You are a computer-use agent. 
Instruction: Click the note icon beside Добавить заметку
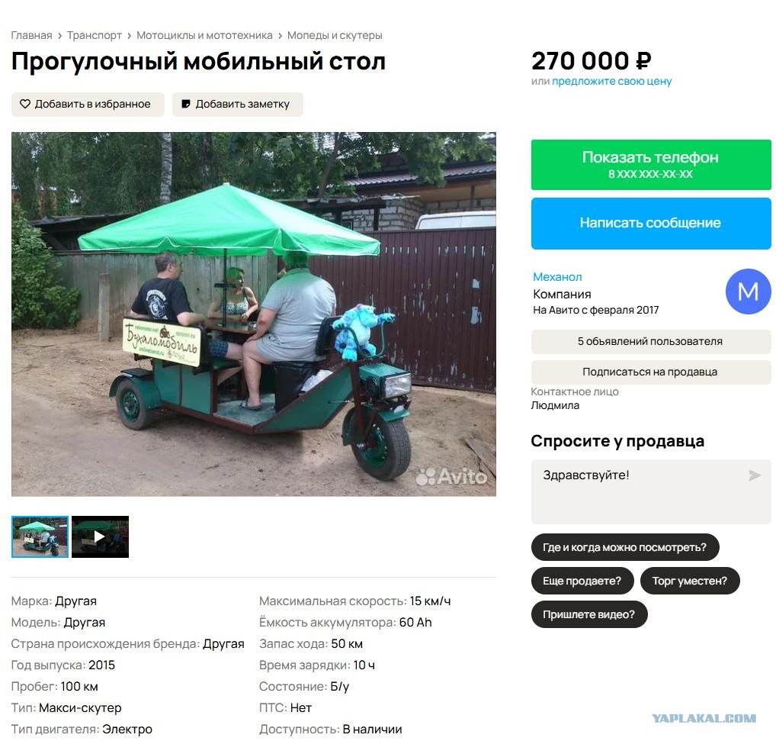[x=186, y=104]
